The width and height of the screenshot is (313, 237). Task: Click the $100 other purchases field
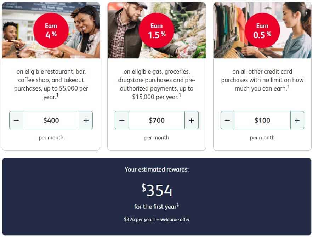click(x=262, y=120)
